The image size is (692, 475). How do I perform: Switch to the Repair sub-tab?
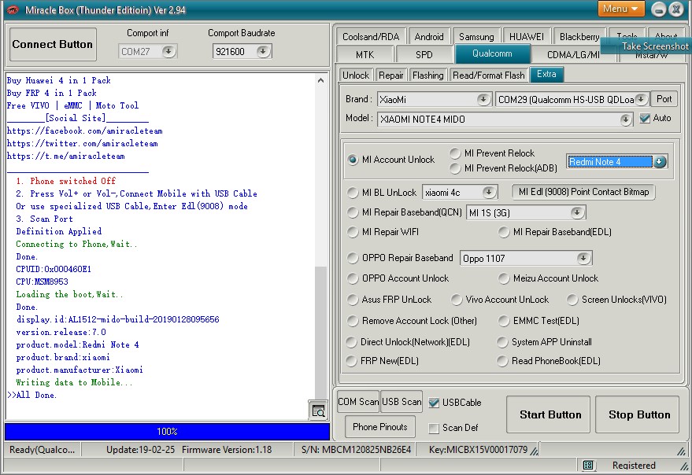pos(391,75)
